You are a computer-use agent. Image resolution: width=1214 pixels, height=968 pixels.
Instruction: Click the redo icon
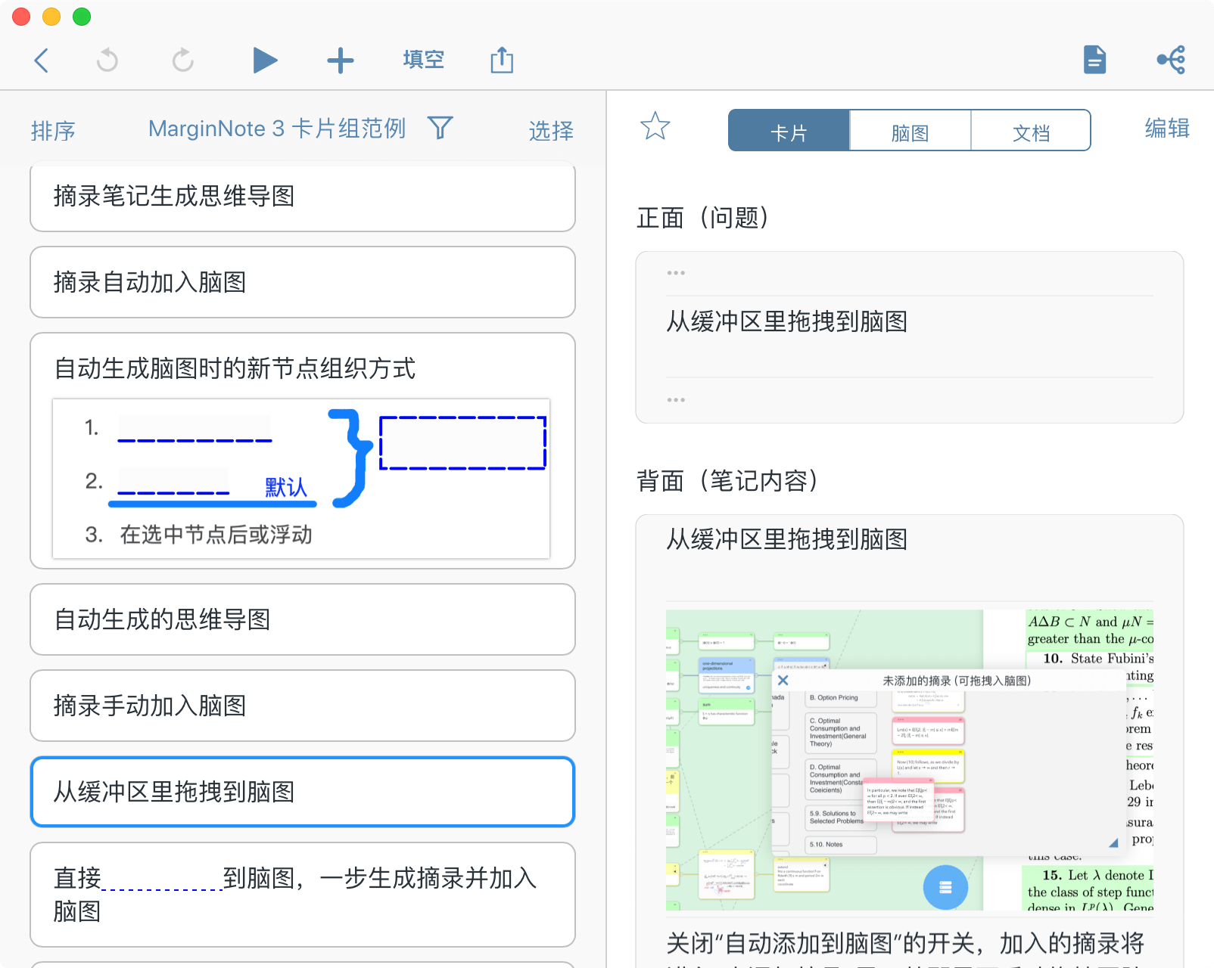click(182, 60)
